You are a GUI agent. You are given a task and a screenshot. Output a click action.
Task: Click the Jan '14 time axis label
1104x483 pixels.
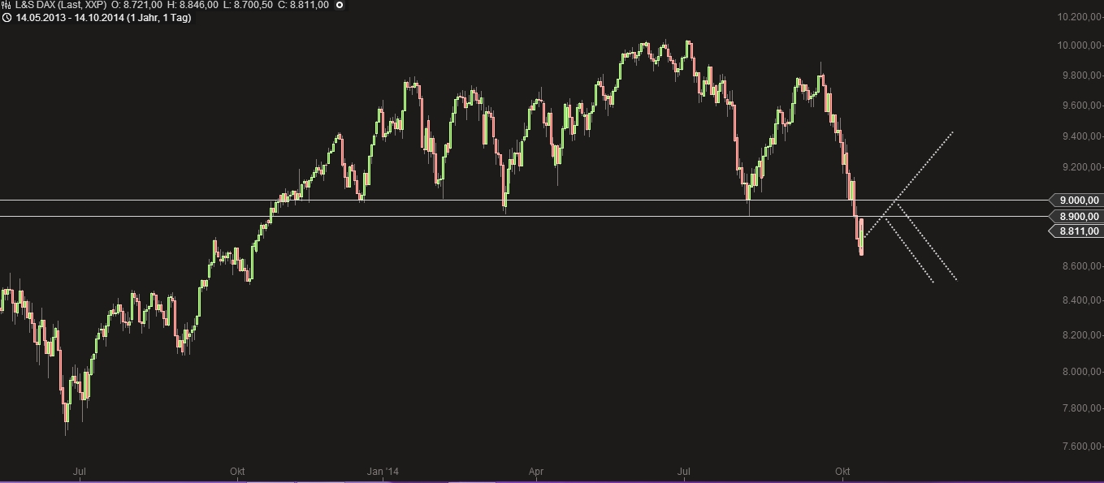click(383, 471)
